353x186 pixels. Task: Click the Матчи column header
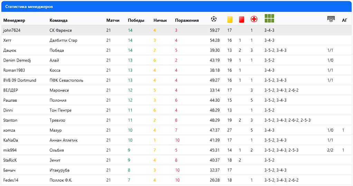click(x=113, y=20)
